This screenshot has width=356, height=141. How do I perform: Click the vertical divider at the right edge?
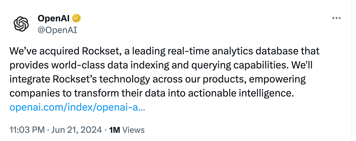point(352,70)
